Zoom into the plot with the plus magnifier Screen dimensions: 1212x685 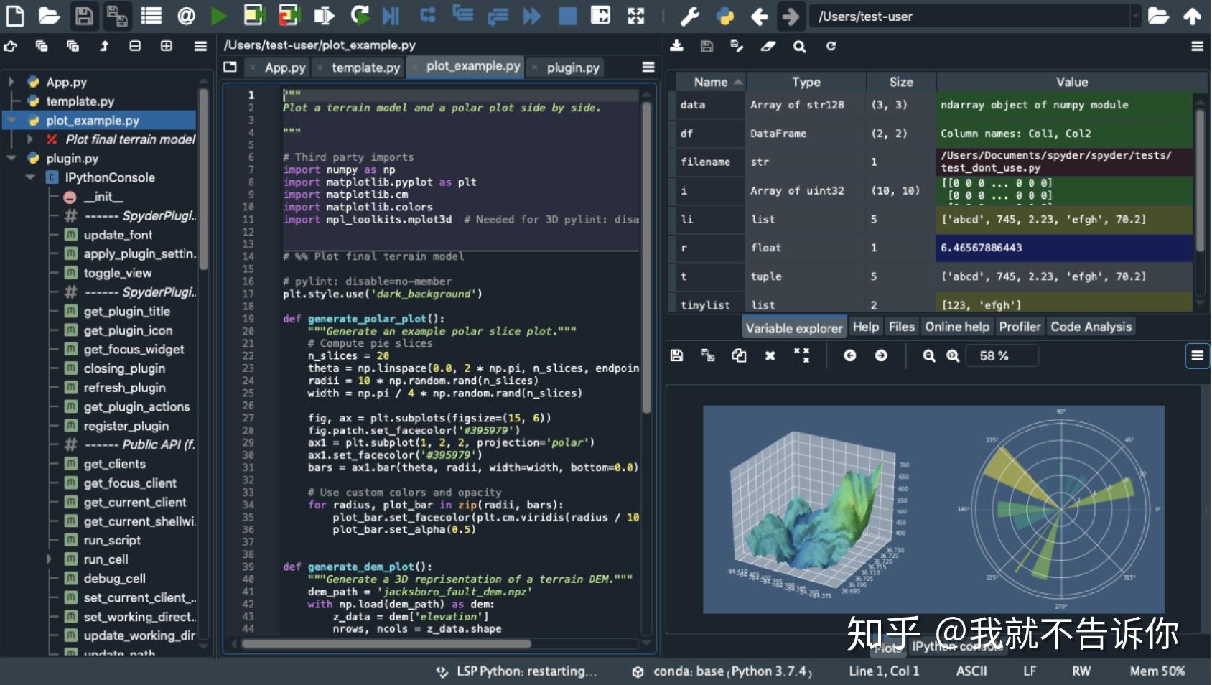click(953, 355)
